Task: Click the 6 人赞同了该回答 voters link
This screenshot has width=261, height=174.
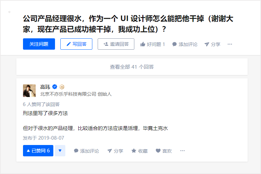Action: click(41, 104)
